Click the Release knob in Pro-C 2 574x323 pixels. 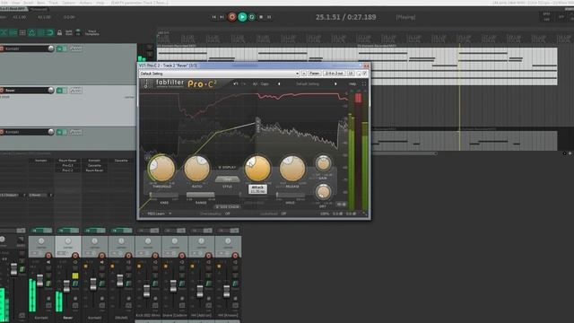292,168
